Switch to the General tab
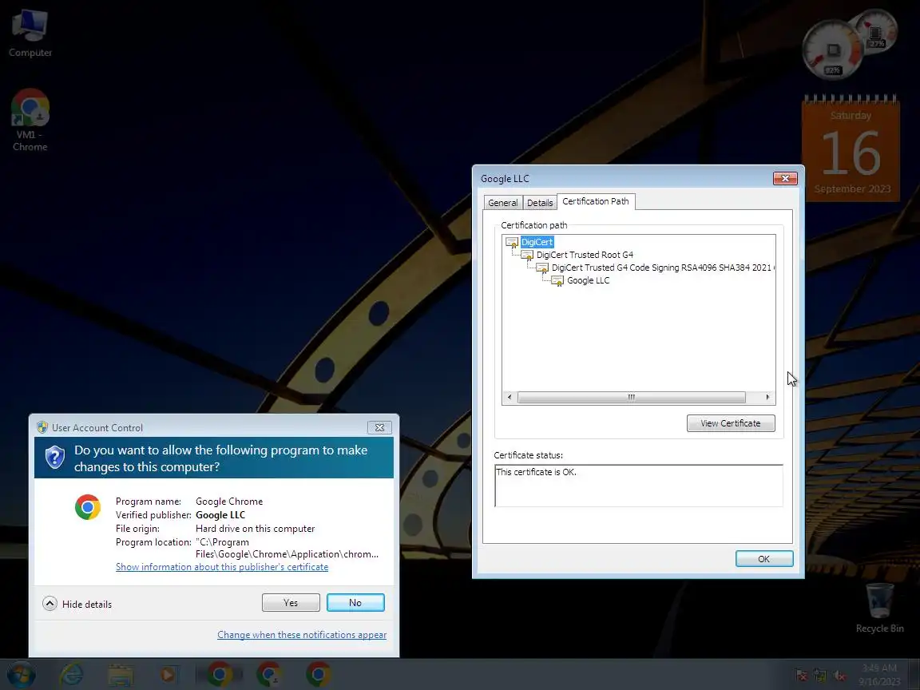Screen dimensions: 920x690 pyautogui.click(x=503, y=202)
